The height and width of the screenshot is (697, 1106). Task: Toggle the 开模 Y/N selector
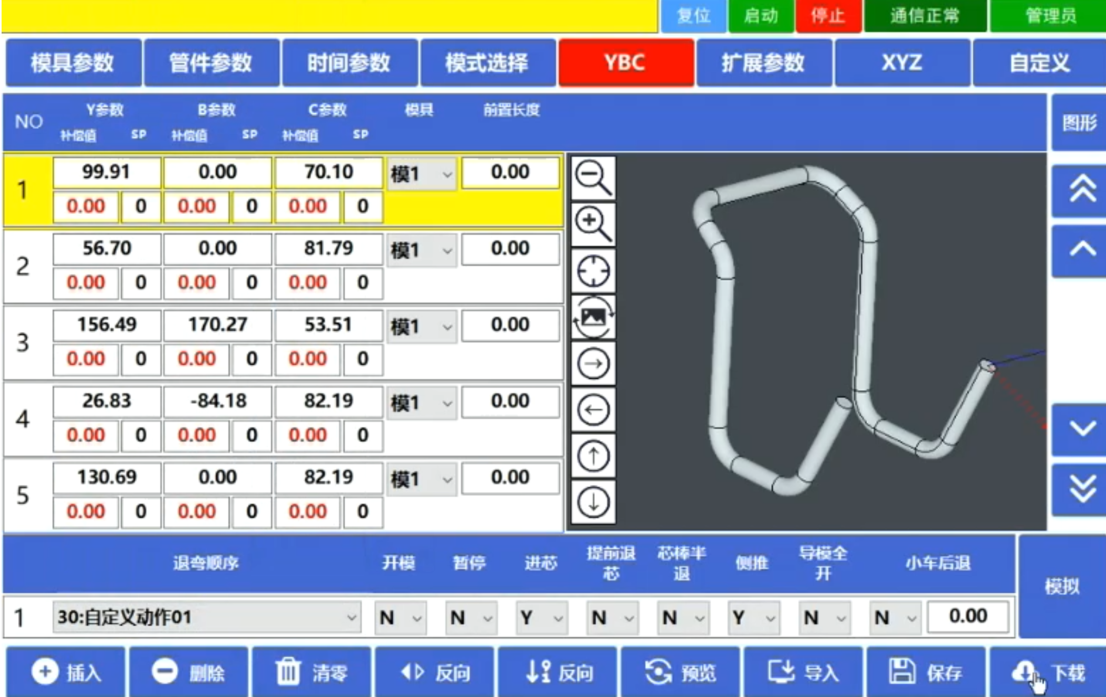pyautogui.click(x=400, y=617)
